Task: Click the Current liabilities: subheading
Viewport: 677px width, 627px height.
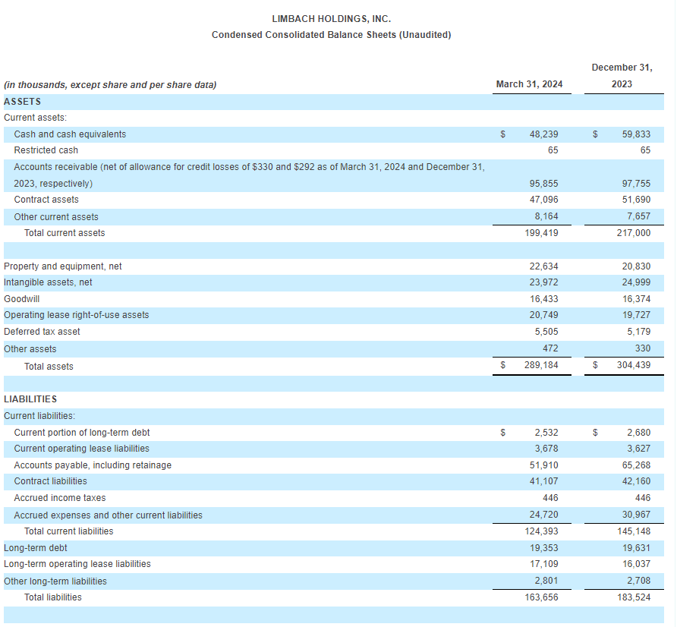Action: 39,416
